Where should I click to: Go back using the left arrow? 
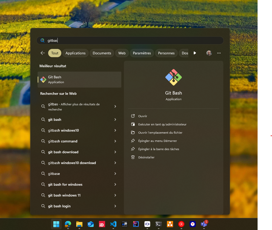43,53
